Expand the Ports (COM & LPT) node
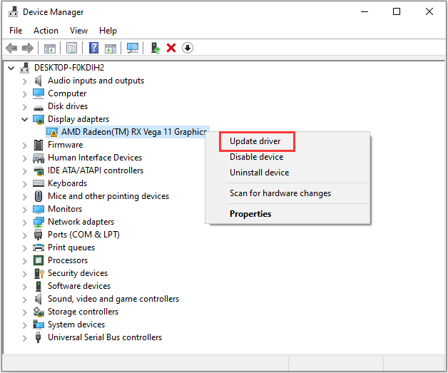The width and height of the screenshot is (448, 373). click(x=25, y=235)
